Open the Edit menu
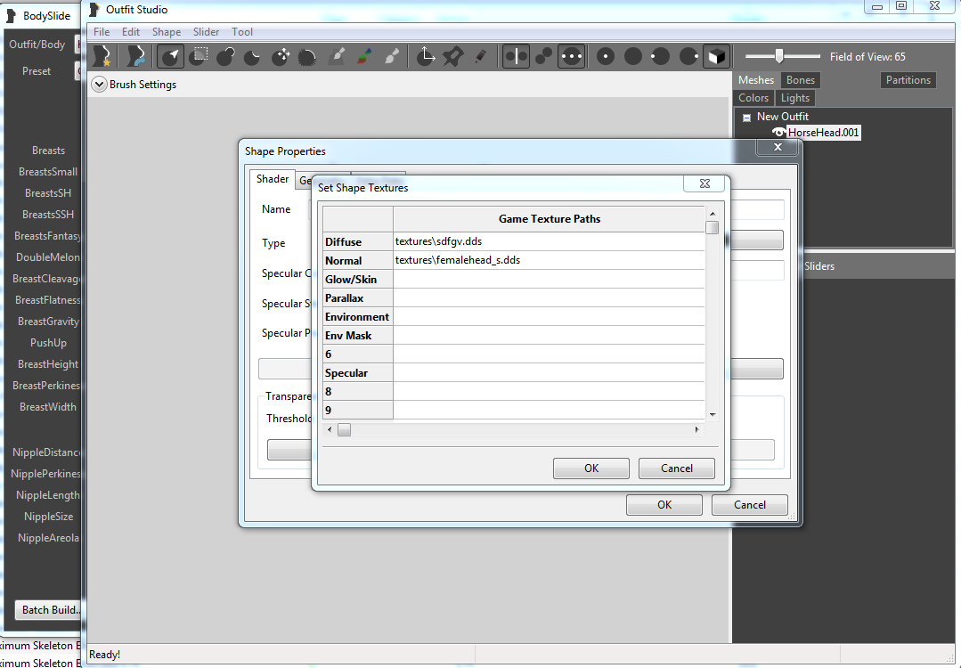The width and height of the screenshot is (961, 668). click(x=131, y=32)
